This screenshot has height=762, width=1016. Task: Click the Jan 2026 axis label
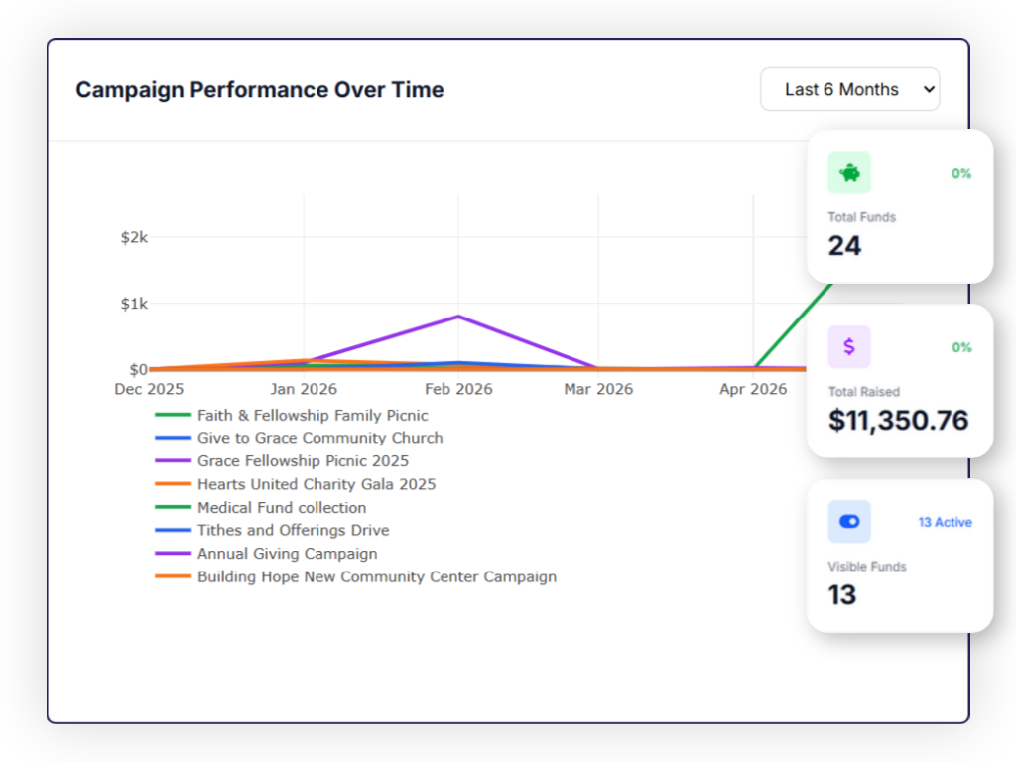coord(304,389)
